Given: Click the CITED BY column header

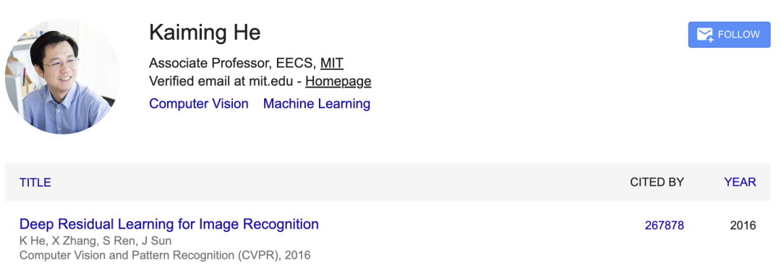Looking at the screenshot, I should pyautogui.click(x=657, y=182).
